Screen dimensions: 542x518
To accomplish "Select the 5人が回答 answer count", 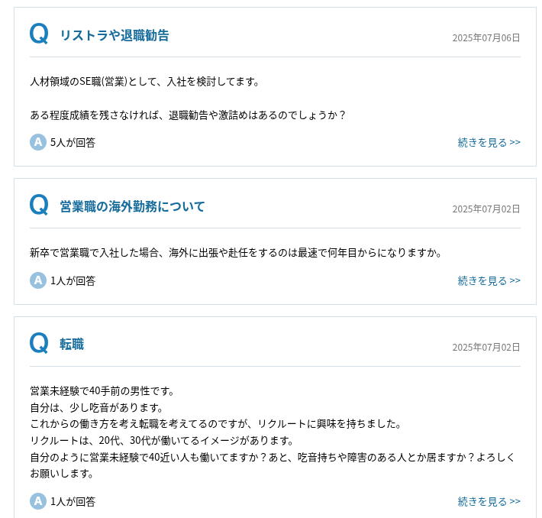I will [x=73, y=143].
